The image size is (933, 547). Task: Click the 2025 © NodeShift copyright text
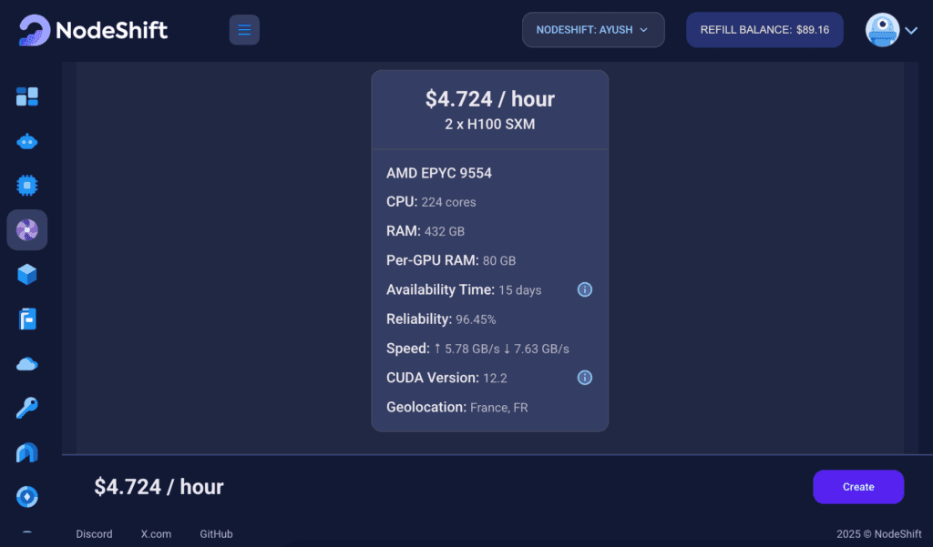point(879,534)
